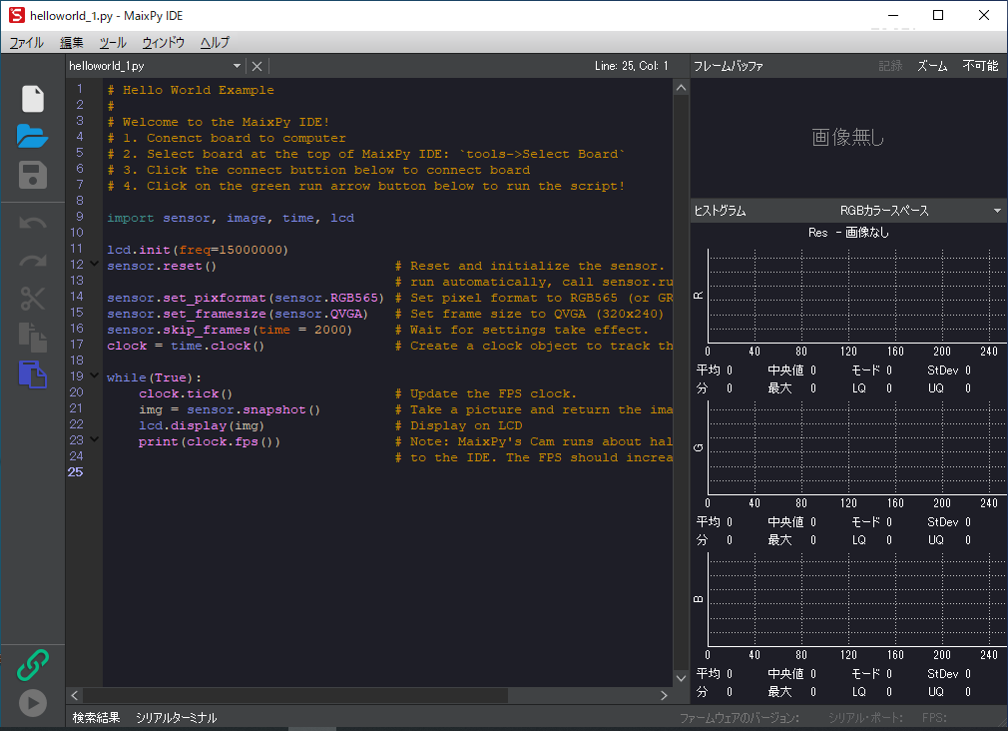
Task: Collapse the code fold arrow at line 12
Action: click(95, 264)
